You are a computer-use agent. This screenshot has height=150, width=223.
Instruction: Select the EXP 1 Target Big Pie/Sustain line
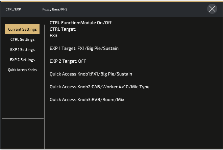84,49
